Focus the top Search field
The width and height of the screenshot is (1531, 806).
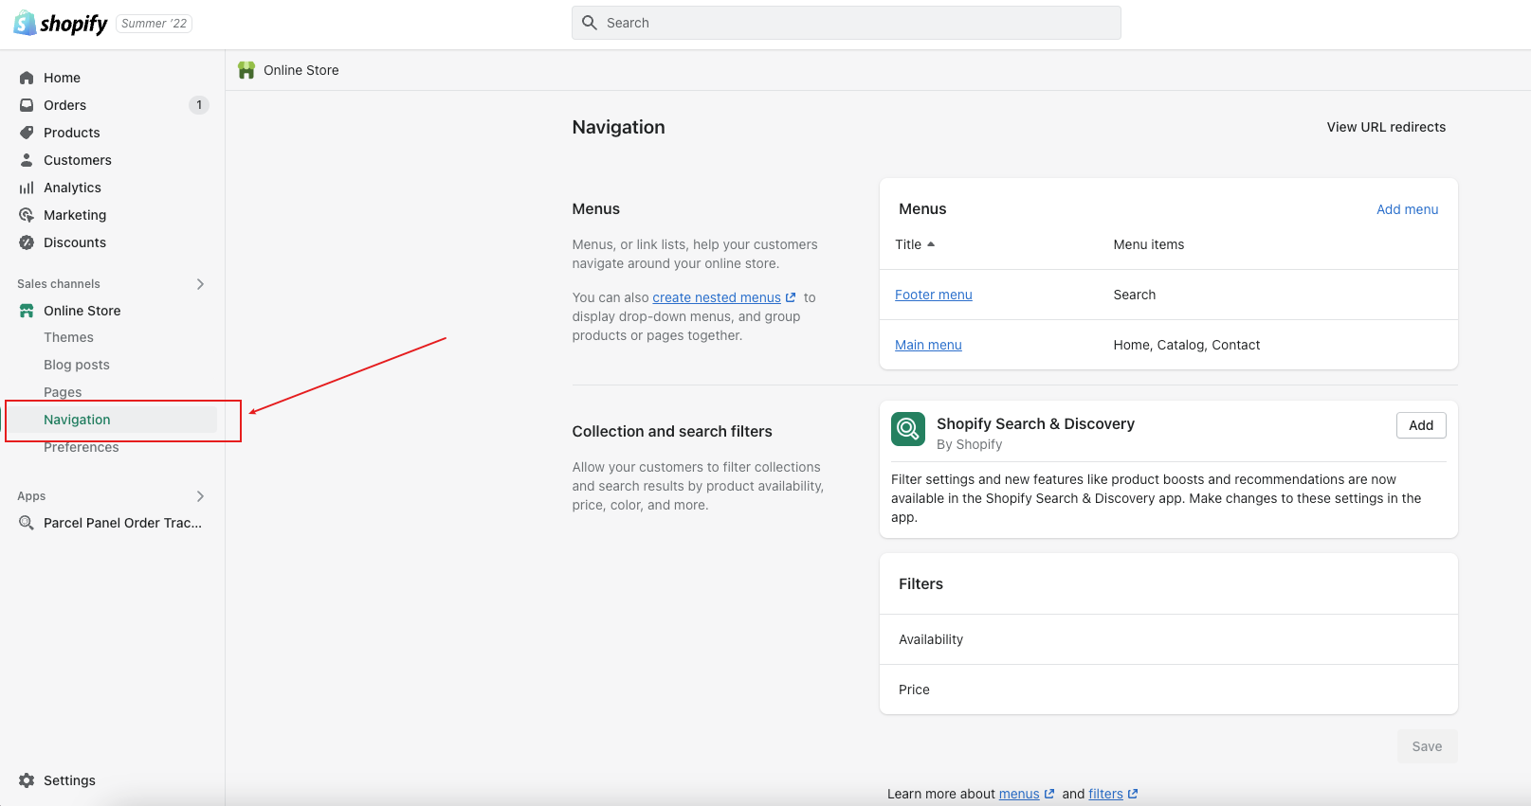click(846, 23)
